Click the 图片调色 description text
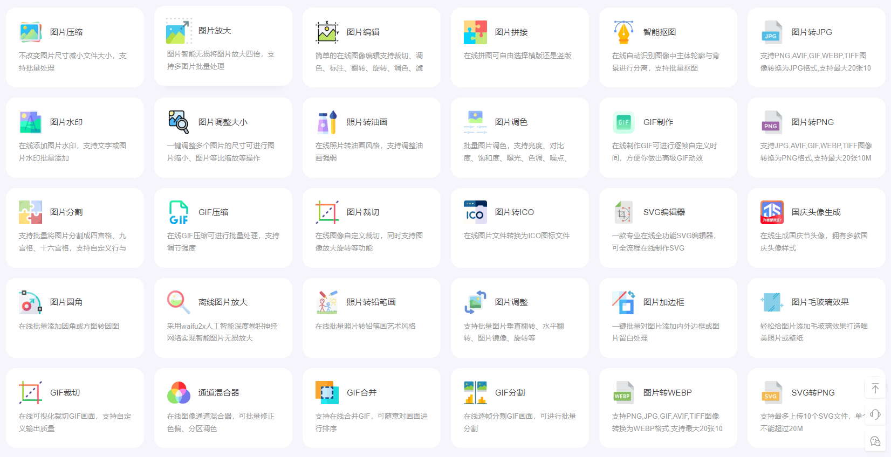The height and width of the screenshot is (457, 891). click(516, 152)
